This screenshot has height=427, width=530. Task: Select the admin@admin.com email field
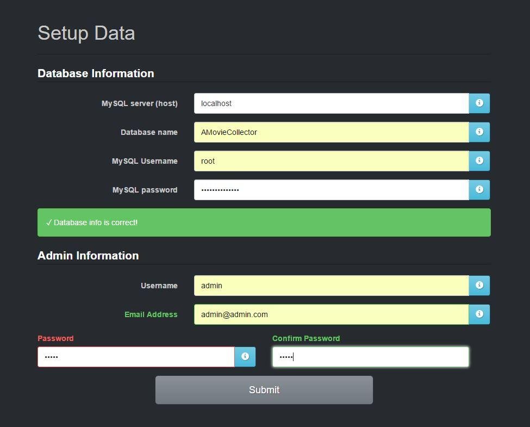click(x=332, y=314)
